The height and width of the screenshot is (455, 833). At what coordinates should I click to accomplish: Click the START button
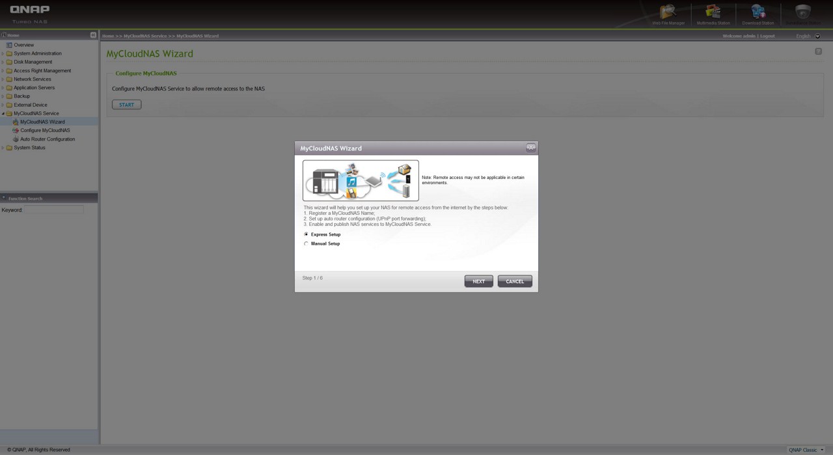(x=126, y=104)
